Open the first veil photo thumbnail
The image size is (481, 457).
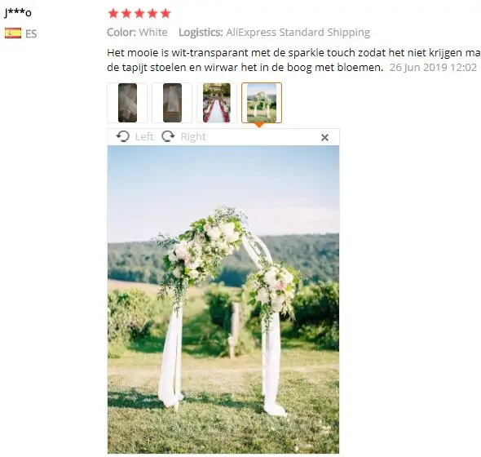point(128,103)
